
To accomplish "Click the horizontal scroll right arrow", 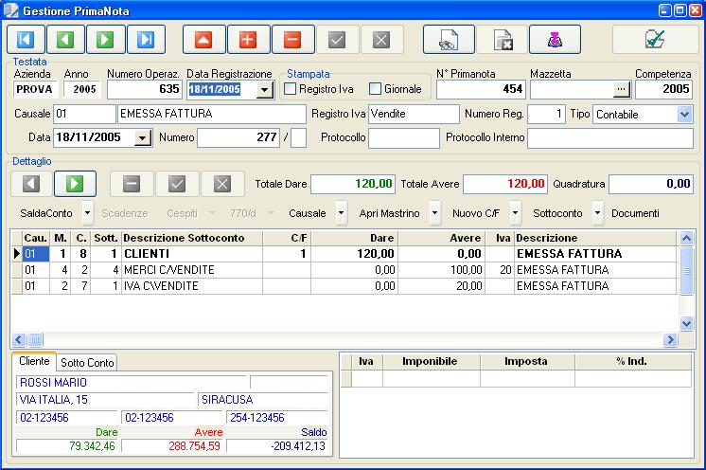I will coord(670,340).
